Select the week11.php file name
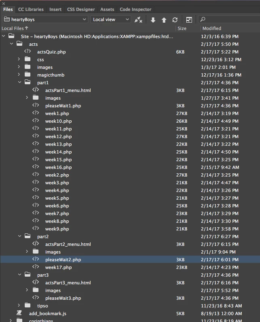 click(59, 129)
